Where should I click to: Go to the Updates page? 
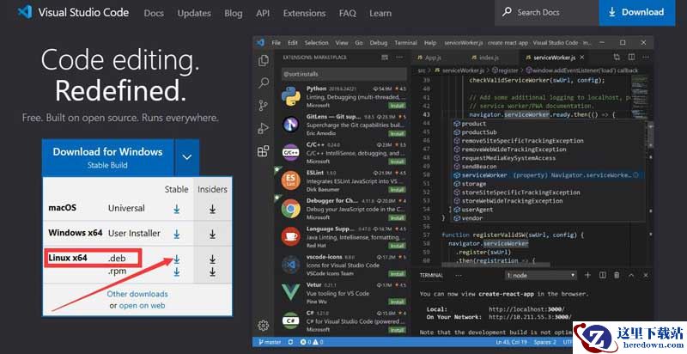[x=194, y=13]
